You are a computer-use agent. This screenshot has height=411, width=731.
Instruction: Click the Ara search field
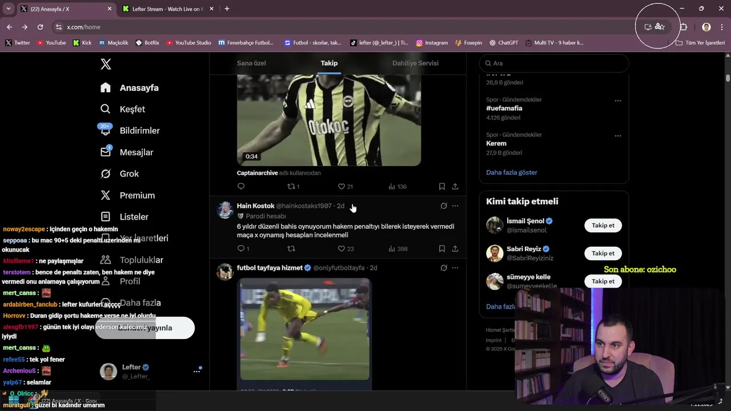coord(554,63)
